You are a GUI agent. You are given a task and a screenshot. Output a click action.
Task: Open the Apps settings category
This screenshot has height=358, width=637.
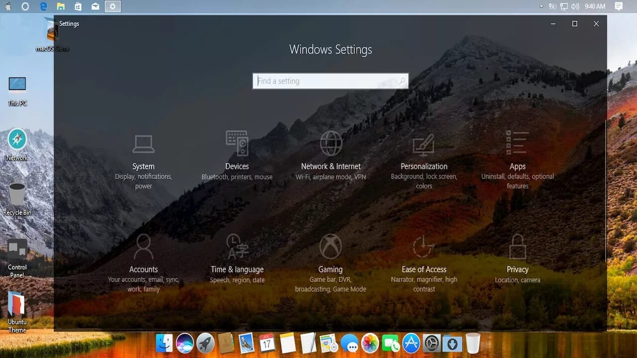click(x=518, y=160)
